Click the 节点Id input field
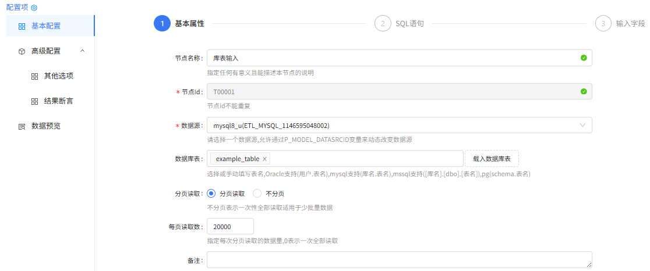 tap(399, 91)
